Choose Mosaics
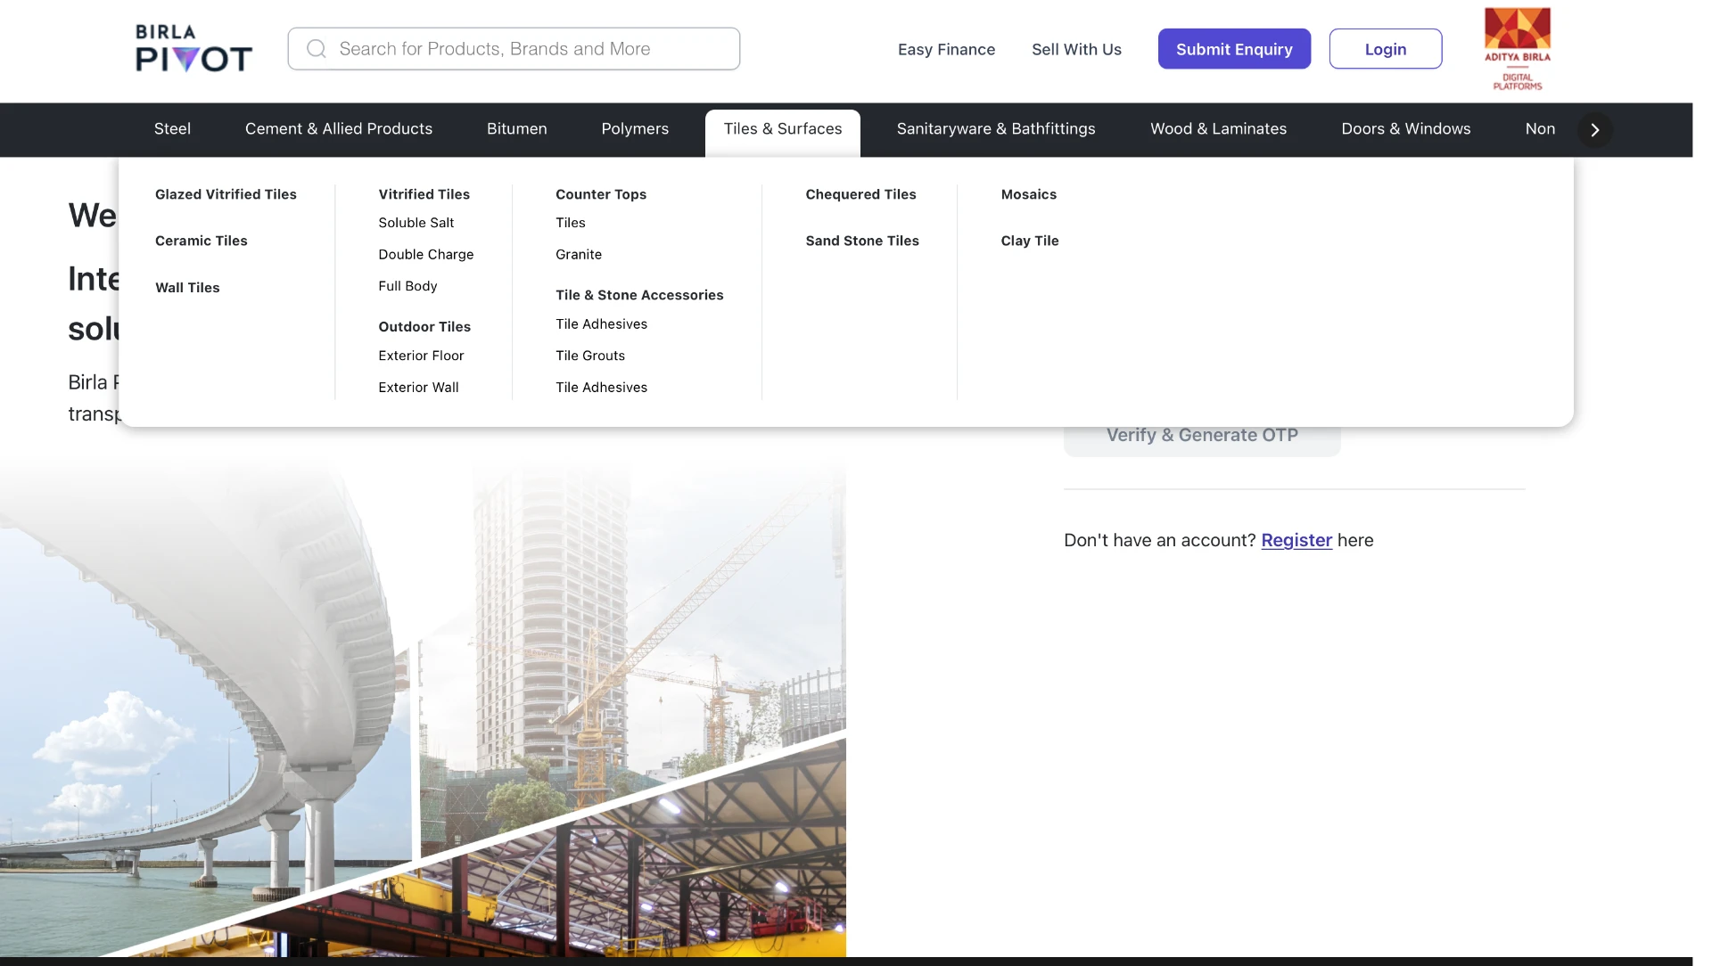Screen dimensions: 1712x966 [x=1029, y=194]
